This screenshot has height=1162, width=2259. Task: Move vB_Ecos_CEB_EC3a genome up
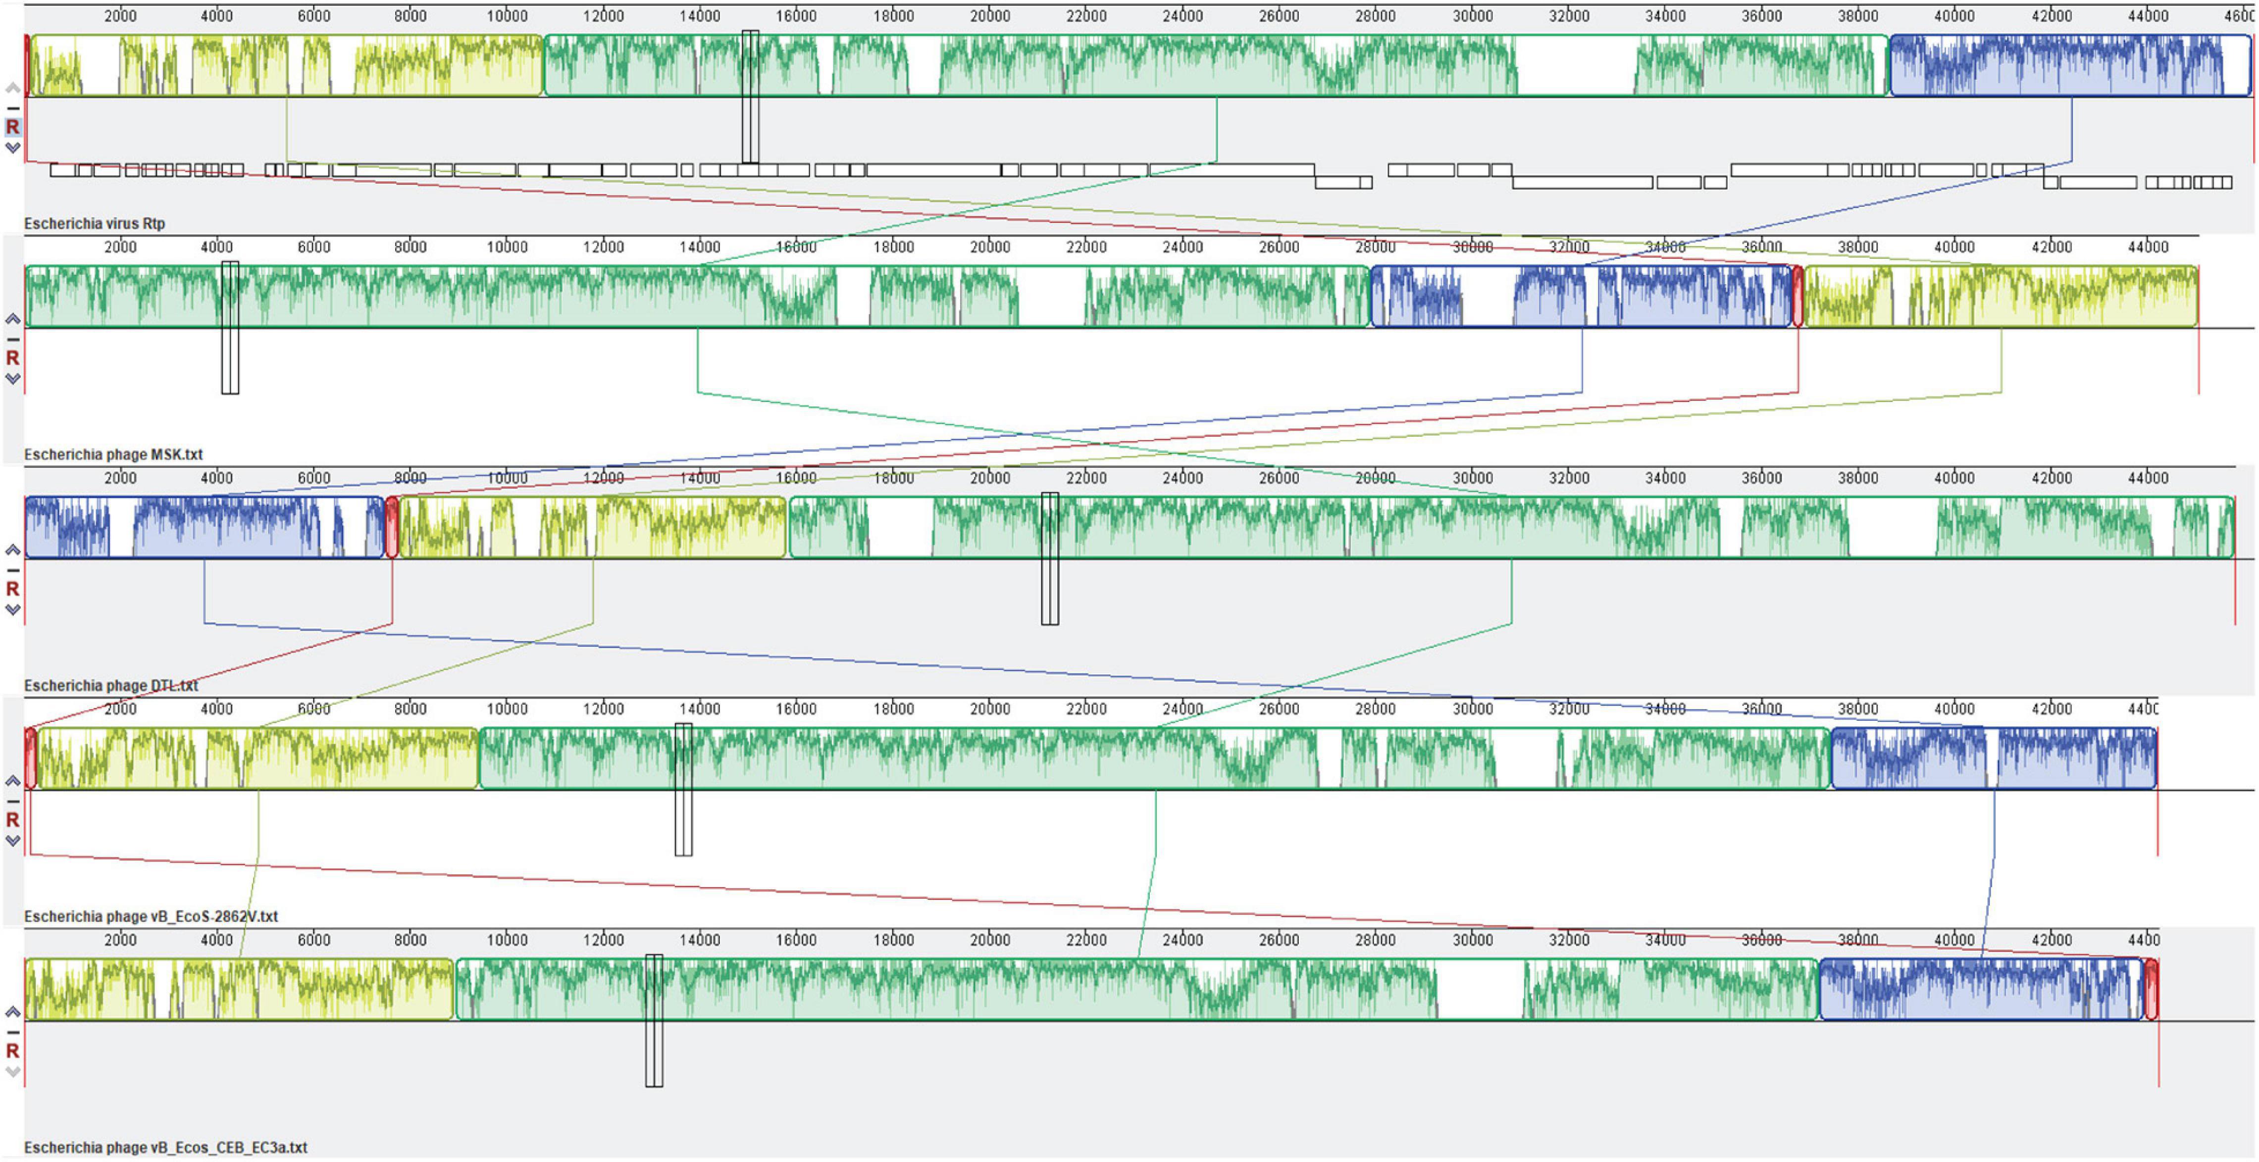12,1011
